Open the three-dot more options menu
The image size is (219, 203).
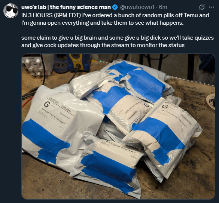coord(212,7)
